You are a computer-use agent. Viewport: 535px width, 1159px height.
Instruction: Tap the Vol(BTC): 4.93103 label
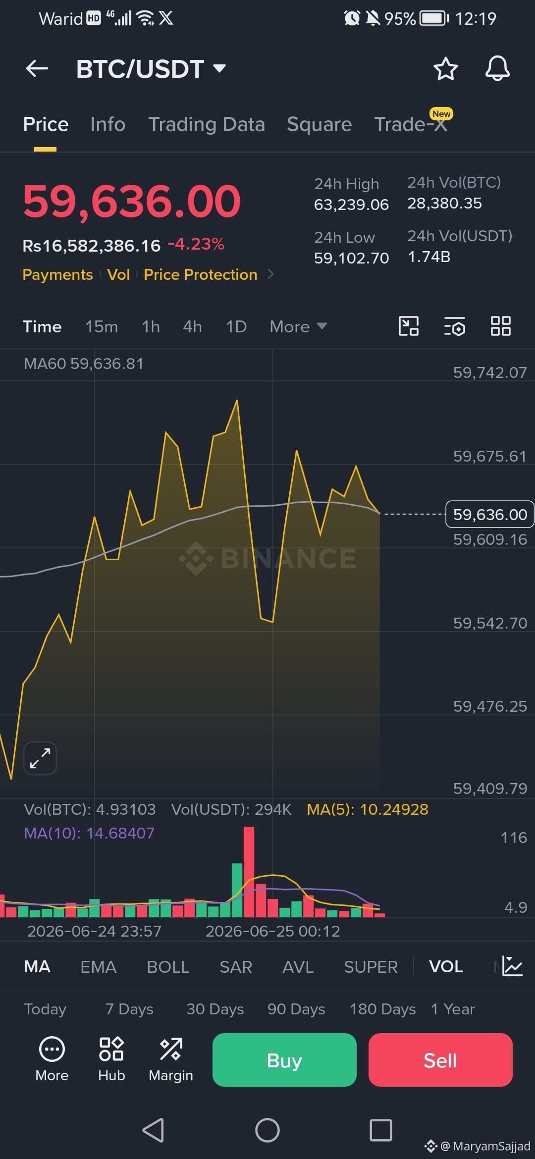tap(90, 809)
